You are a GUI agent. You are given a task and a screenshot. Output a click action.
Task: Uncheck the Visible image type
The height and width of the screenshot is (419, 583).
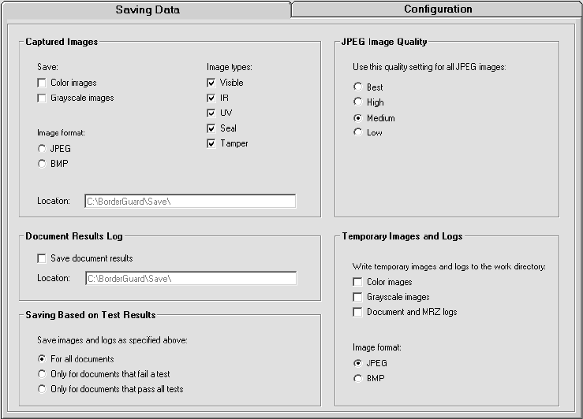tap(211, 83)
